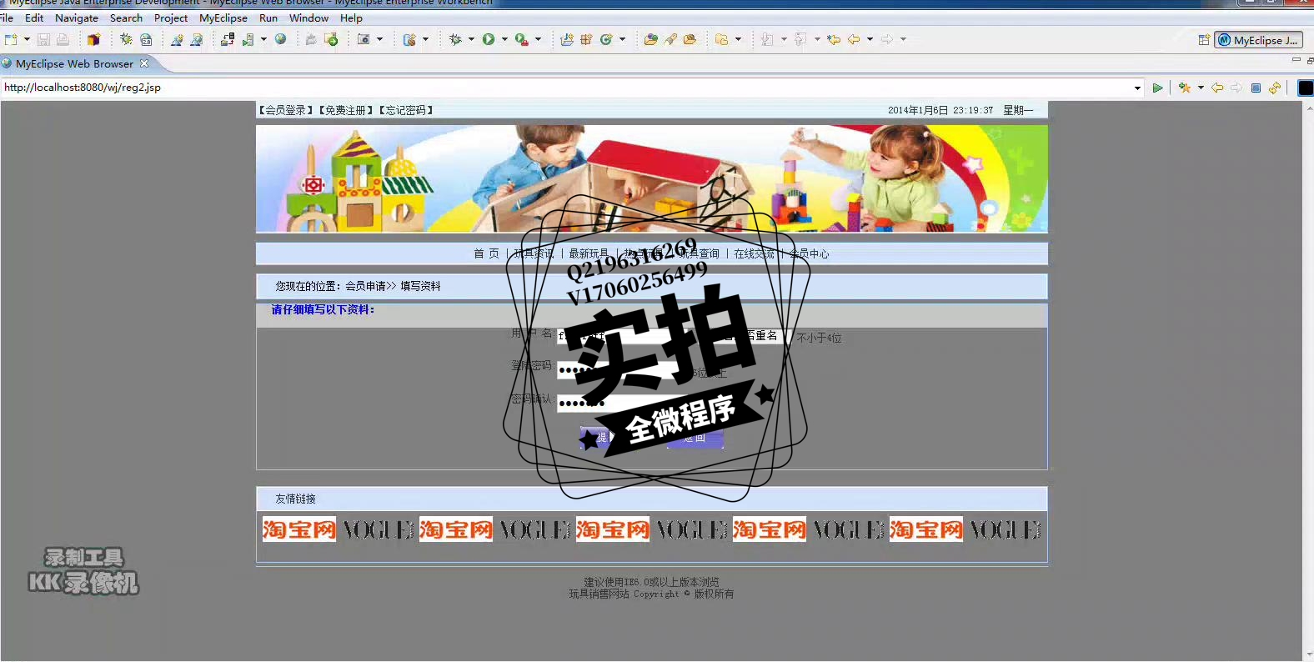The width and height of the screenshot is (1314, 662).
Task: Click the 忘记密码 link
Action: click(x=406, y=110)
